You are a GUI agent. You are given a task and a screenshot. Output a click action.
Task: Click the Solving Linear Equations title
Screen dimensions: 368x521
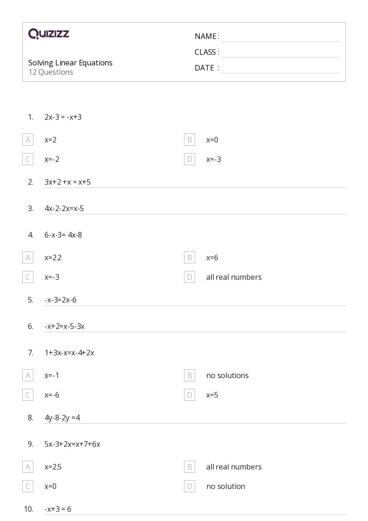coord(70,63)
